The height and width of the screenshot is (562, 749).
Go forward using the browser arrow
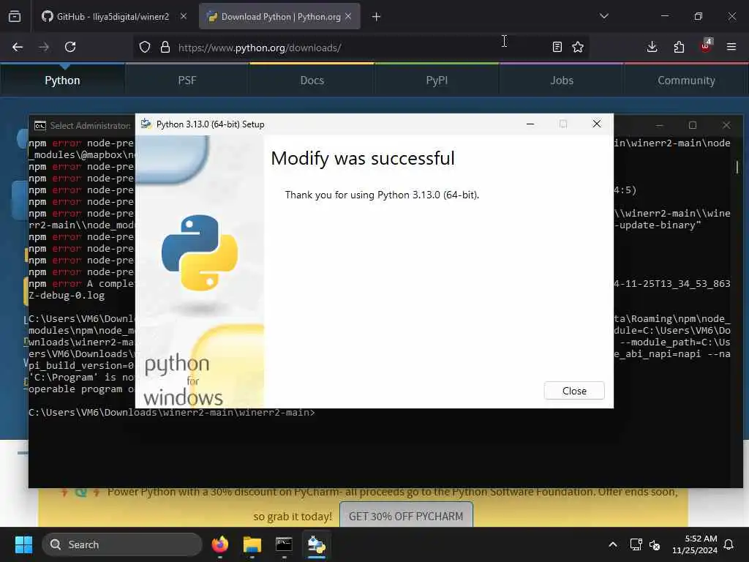[x=43, y=47]
